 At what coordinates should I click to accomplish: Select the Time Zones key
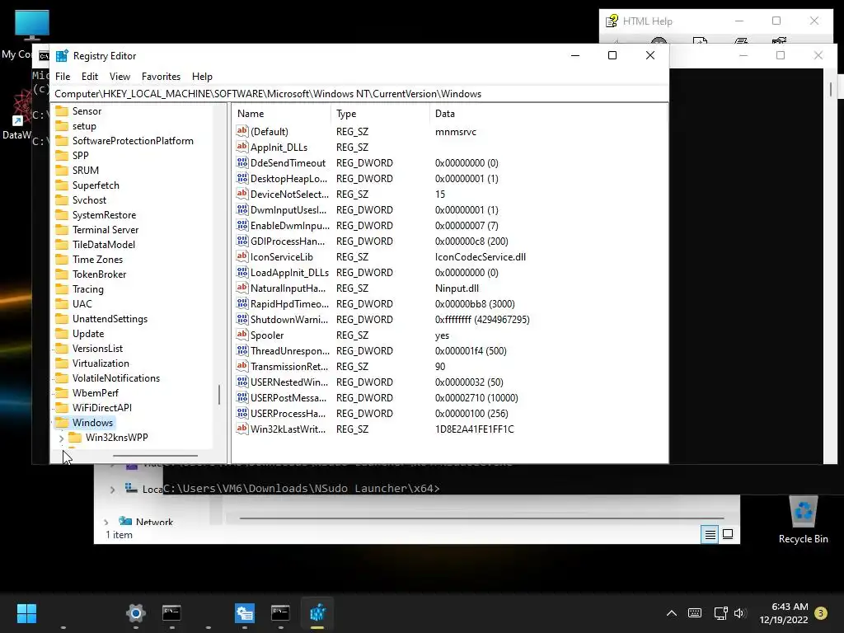97,260
